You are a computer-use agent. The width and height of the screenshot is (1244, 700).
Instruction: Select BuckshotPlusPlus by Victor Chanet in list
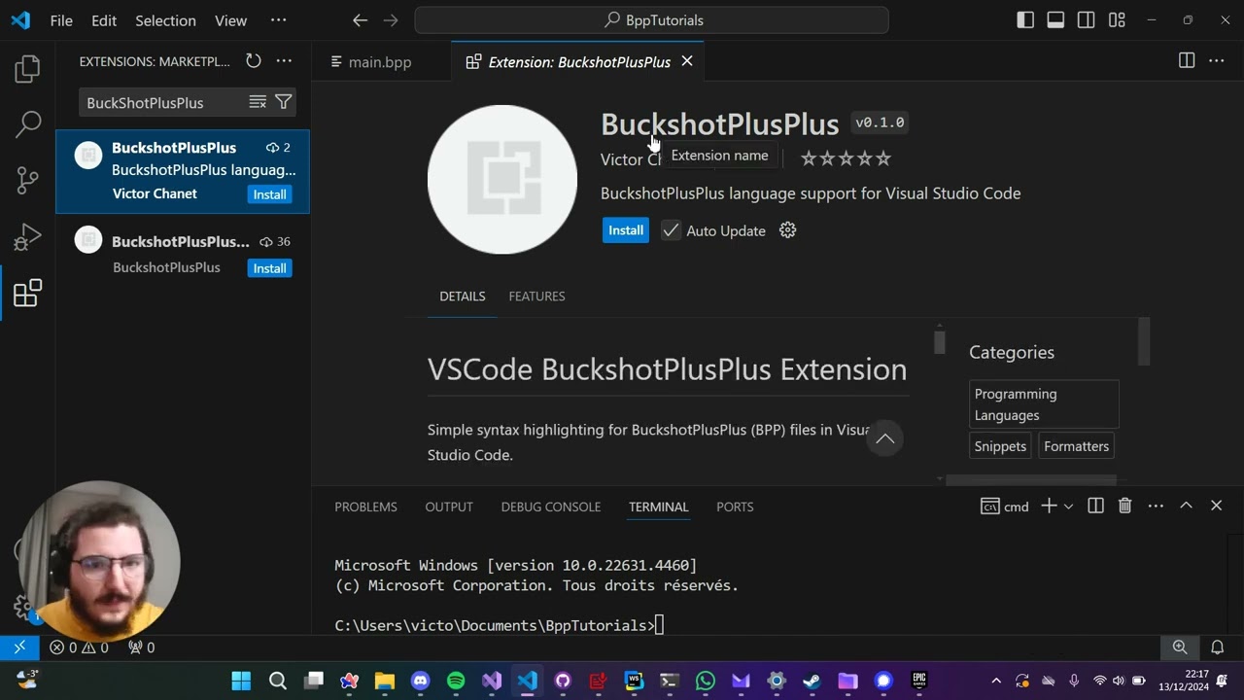(x=183, y=171)
